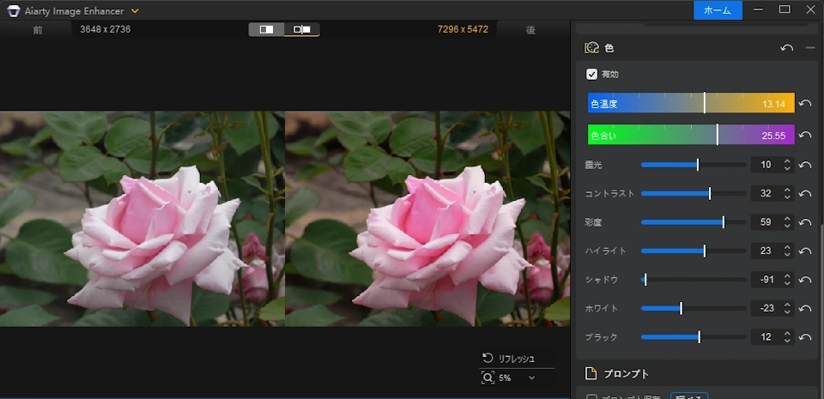Image resolution: width=824 pixels, height=399 pixels.
Task: Step the シャドウ value using its arrows
Action: [787, 280]
